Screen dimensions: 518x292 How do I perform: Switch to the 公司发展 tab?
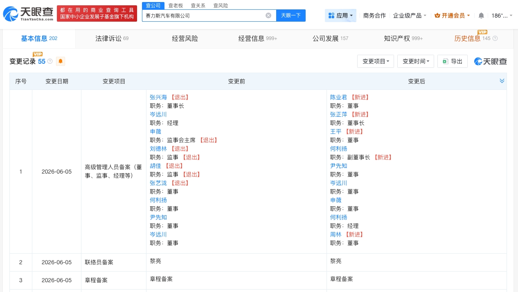[x=331, y=38]
